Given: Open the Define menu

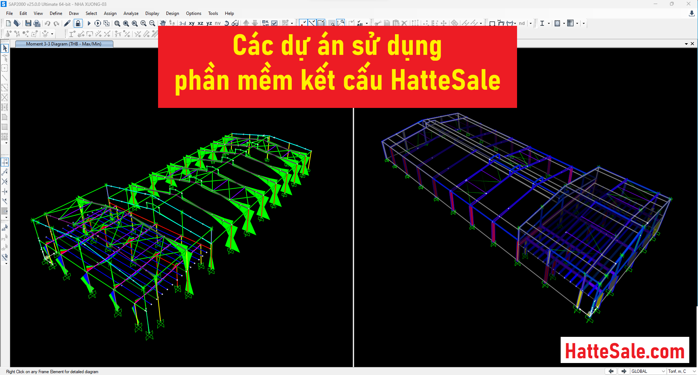Looking at the screenshot, I should (x=56, y=13).
